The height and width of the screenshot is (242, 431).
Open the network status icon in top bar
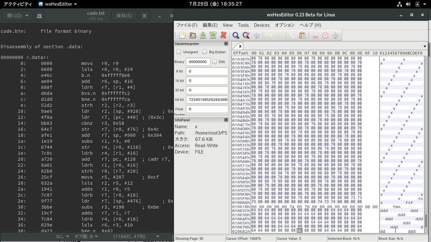point(399,4)
